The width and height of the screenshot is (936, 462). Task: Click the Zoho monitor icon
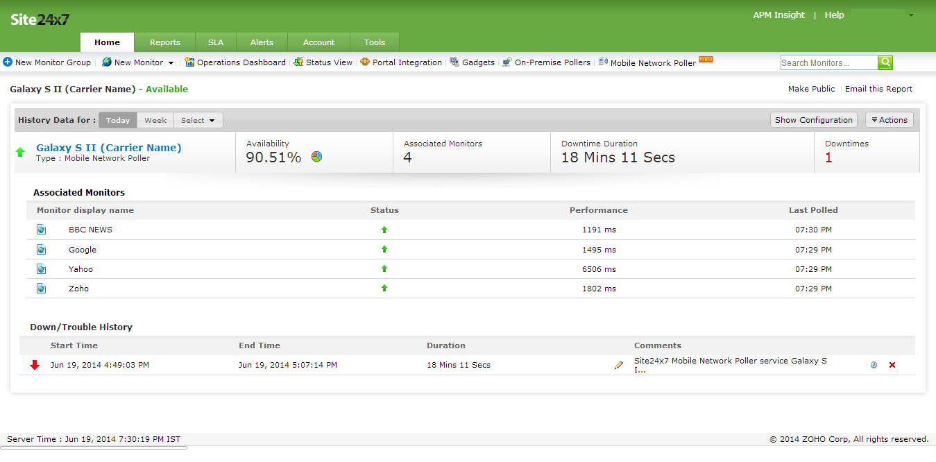coord(41,288)
